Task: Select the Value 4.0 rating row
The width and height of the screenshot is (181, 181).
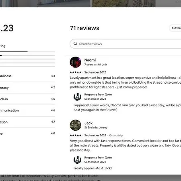Action: (x=27, y=134)
